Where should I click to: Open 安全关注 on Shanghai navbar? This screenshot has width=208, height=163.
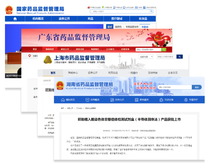tap(173, 73)
